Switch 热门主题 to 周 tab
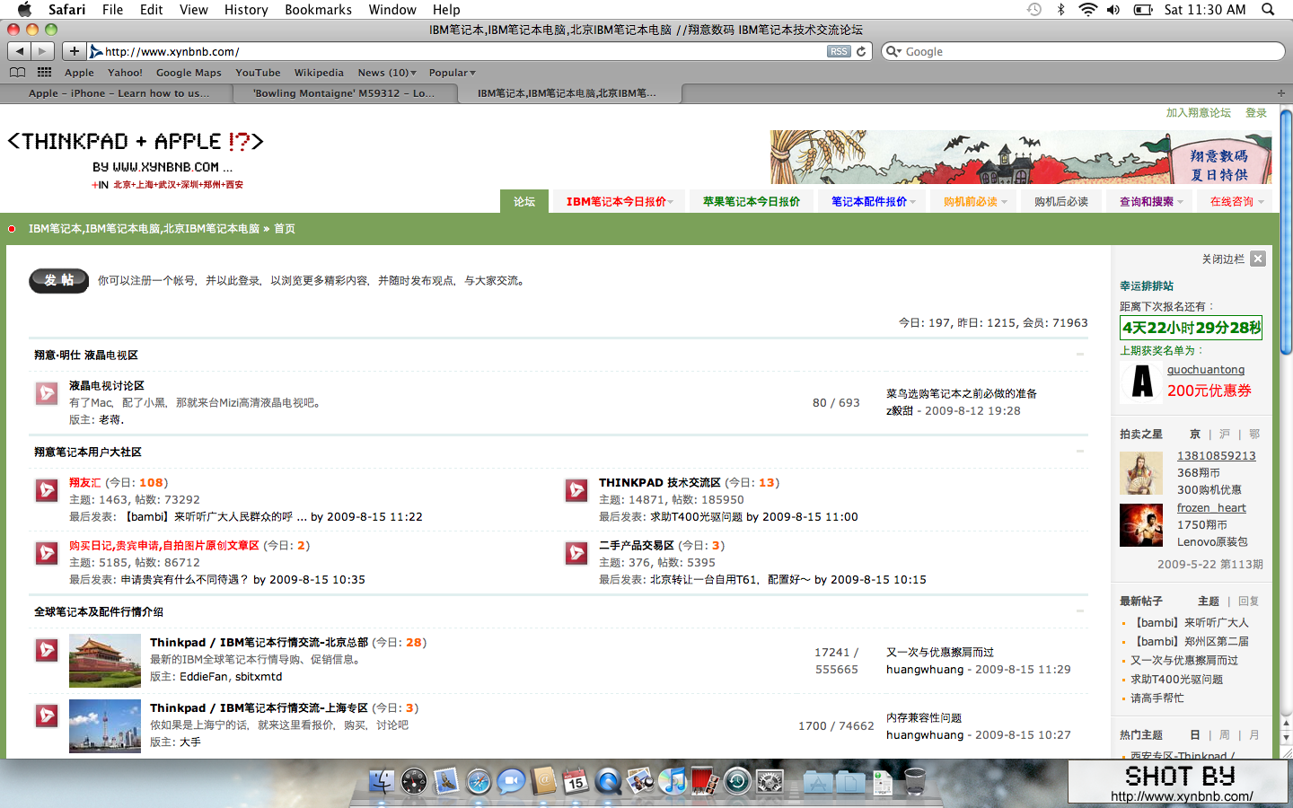Viewport: 1293px width, 808px height. tap(1224, 734)
